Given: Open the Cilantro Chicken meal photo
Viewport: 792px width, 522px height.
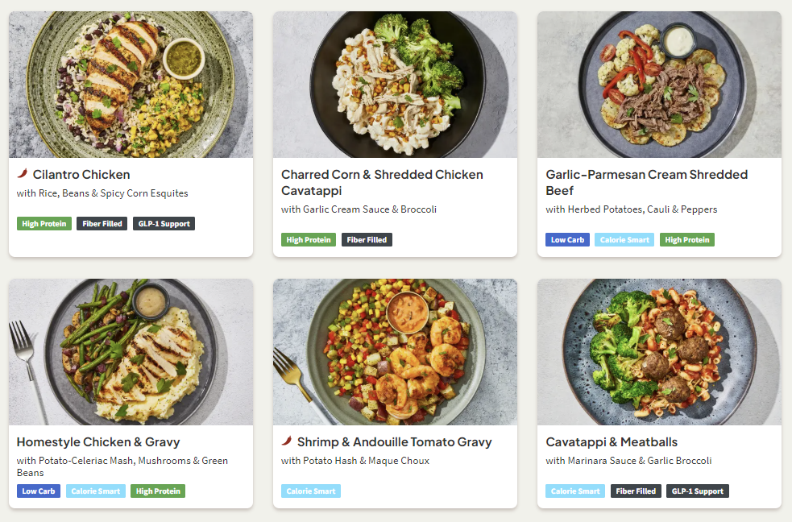Looking at the screenshot, I should [x=131, y=85].
